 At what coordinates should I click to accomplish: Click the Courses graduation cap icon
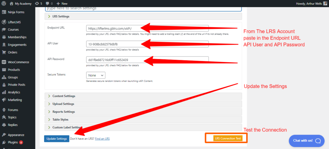coord(4,30)
